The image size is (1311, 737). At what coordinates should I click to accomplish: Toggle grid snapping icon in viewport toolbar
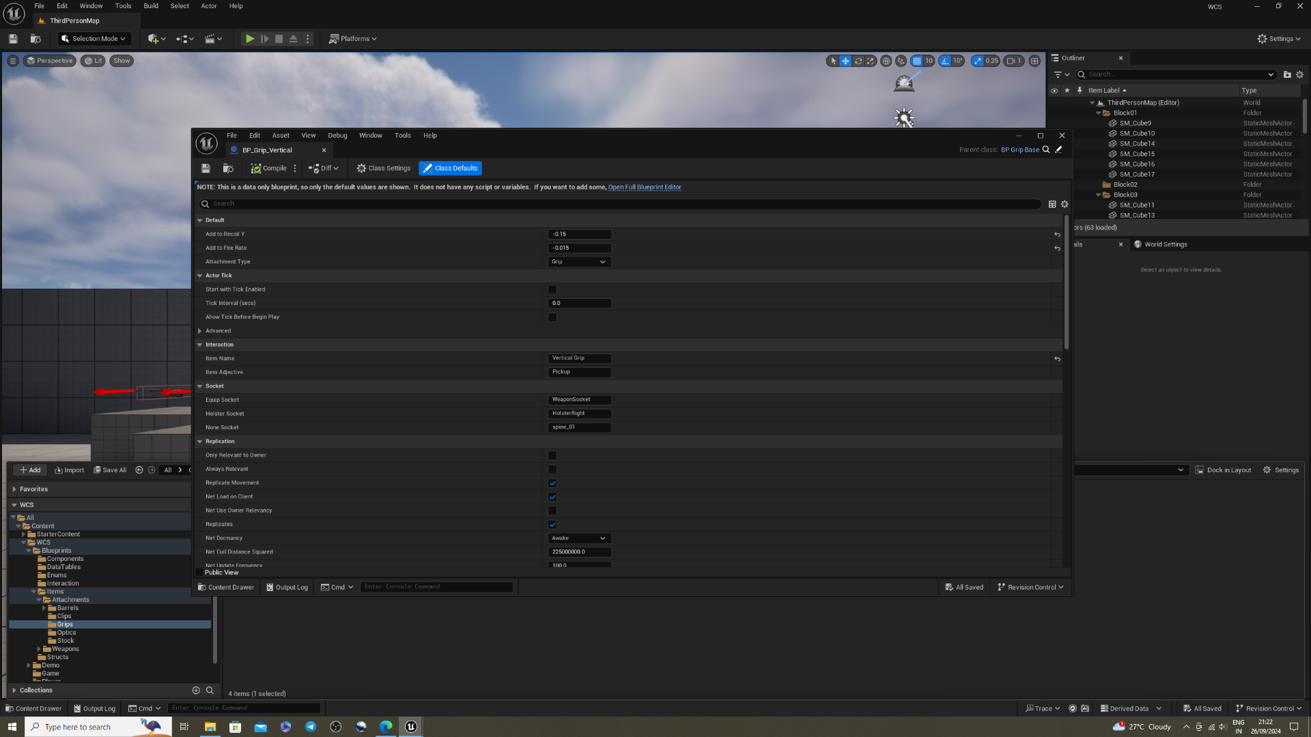[x=916, y=61]
